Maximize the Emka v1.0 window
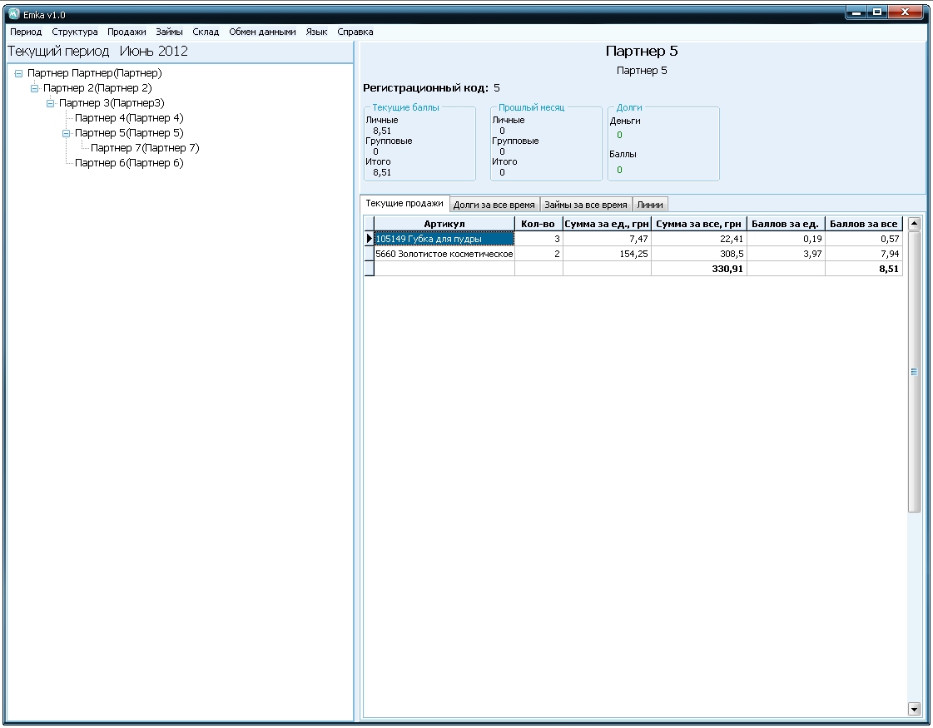The height and width of the screenshot is (728, 933). pyautogui.click(x=877, y=12)
